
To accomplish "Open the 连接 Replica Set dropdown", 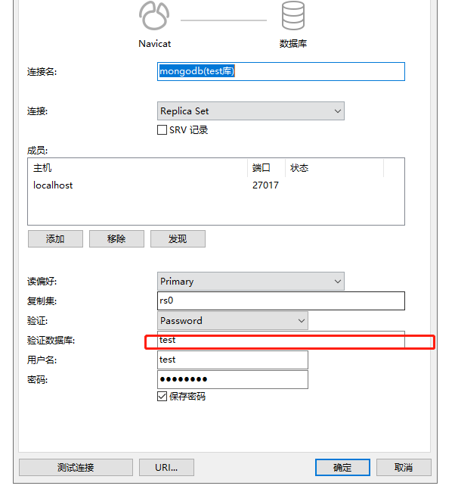I will tap(251, 111).
